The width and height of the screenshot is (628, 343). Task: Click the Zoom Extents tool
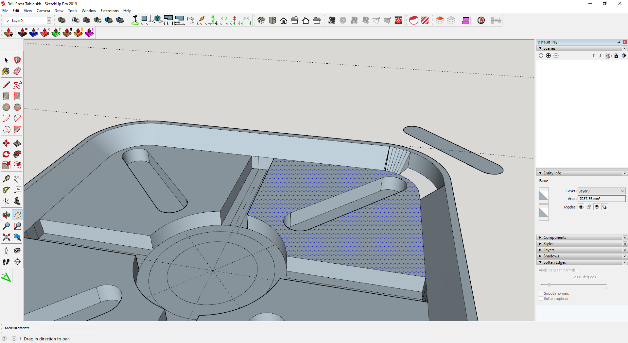pyautogui.click(x=6, y=237)
